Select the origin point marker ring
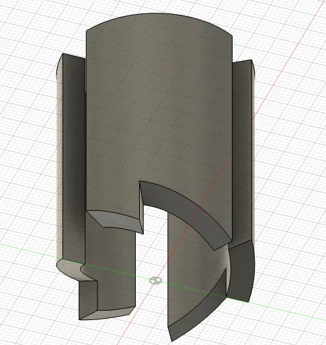Viewport: 326px width, 345px height. click(x=155, y=280)
